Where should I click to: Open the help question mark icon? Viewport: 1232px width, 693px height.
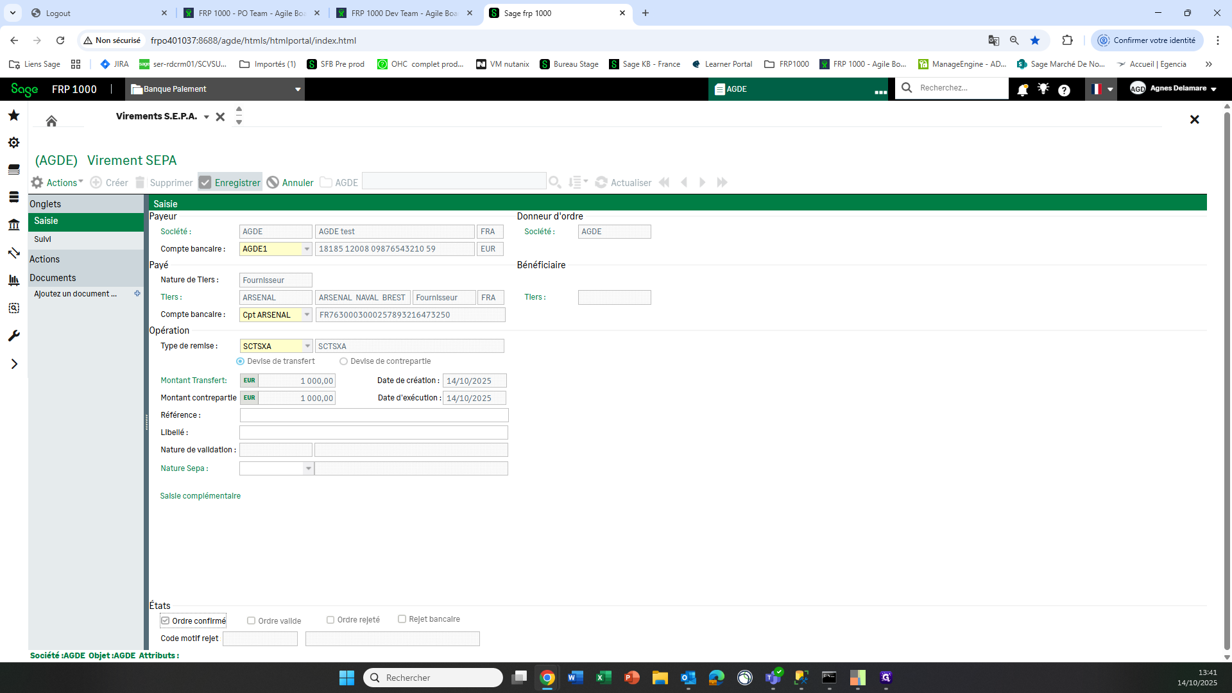pyautogui.click(x=1064, y=90)
